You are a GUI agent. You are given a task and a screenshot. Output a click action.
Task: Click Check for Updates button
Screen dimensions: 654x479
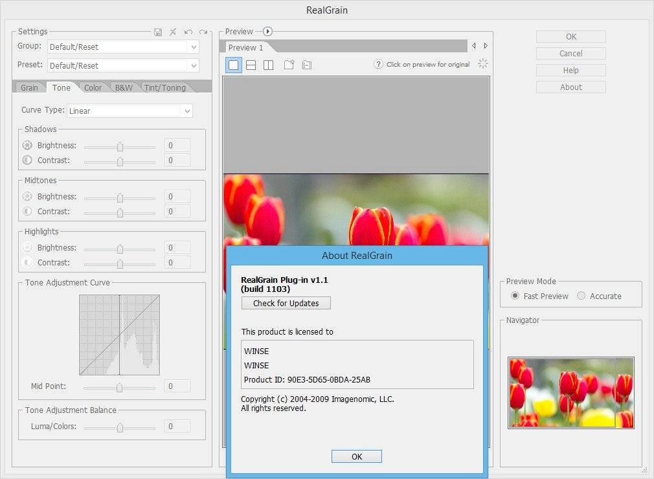[x=286, y=303]
